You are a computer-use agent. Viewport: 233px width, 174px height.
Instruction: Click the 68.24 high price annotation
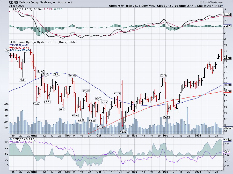pos(86,90)
